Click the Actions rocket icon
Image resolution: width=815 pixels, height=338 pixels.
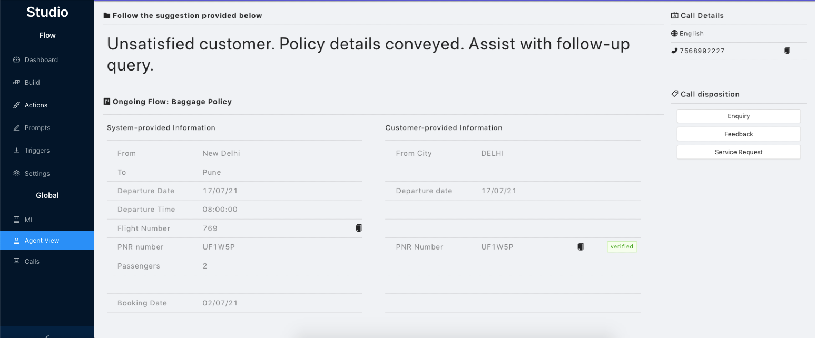coord(16,105)
